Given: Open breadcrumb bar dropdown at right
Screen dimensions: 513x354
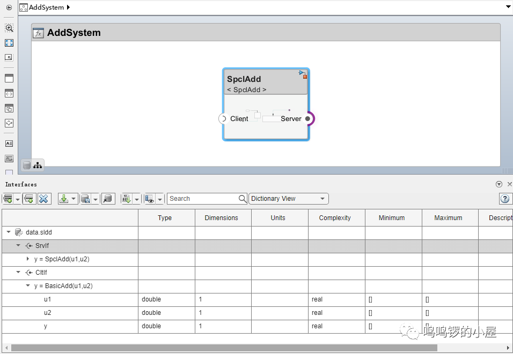Looking at the screenshot, I should tap(509, 7).
